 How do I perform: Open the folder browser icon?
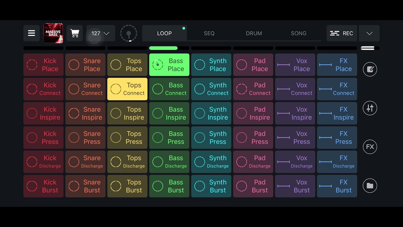pyautogui.click(x=370, y=186)
